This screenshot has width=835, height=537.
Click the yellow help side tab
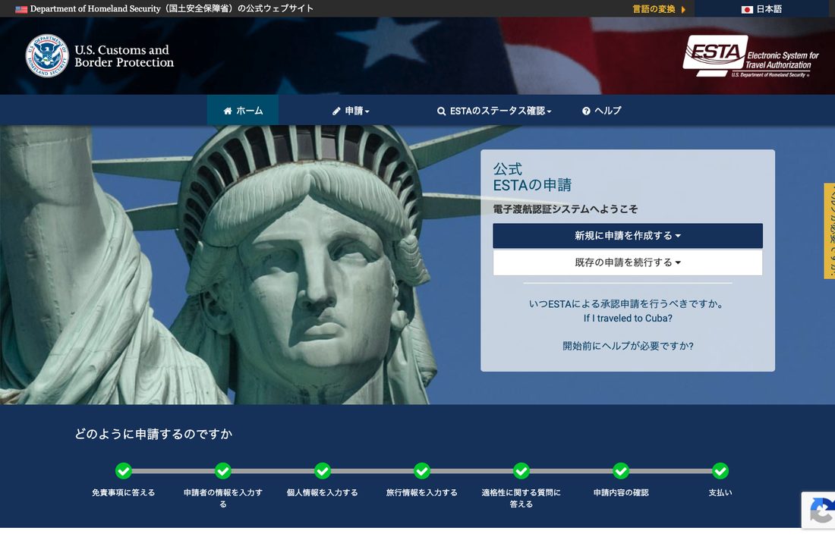click(830, 231)
